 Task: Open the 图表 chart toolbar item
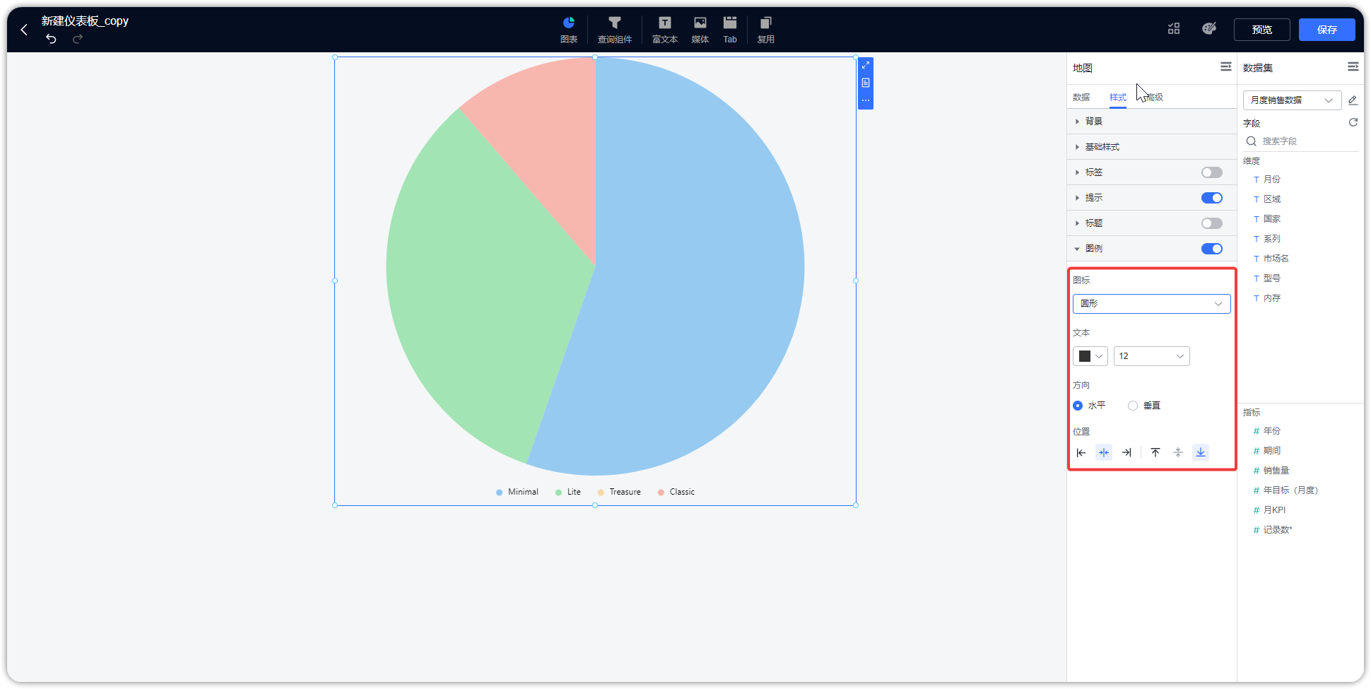tap(569, 30)
